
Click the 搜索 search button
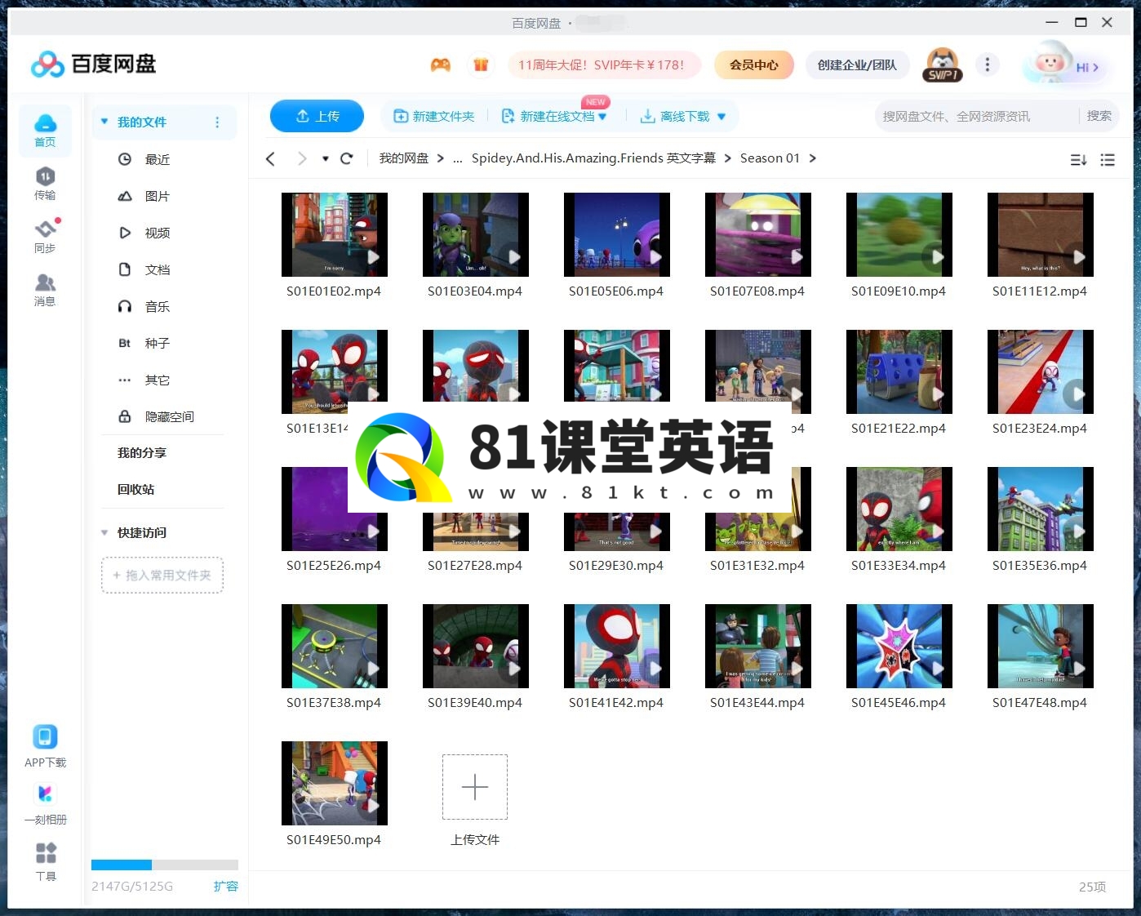pos(1099,116)
